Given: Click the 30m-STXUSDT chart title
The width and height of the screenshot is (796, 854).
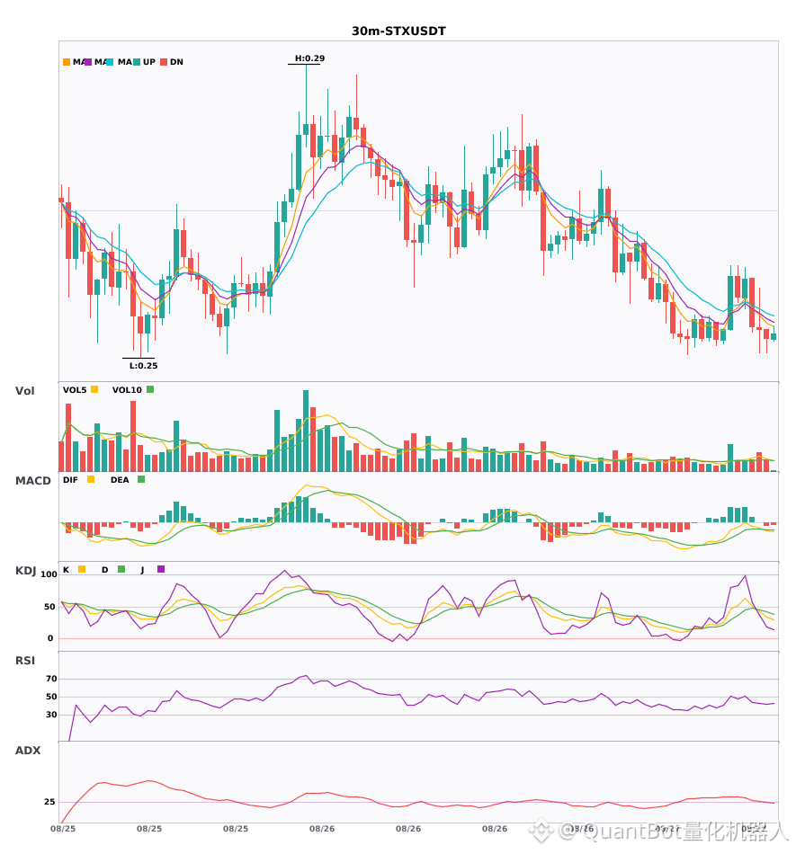Looking at the screenshot, I should click(398, 31).
